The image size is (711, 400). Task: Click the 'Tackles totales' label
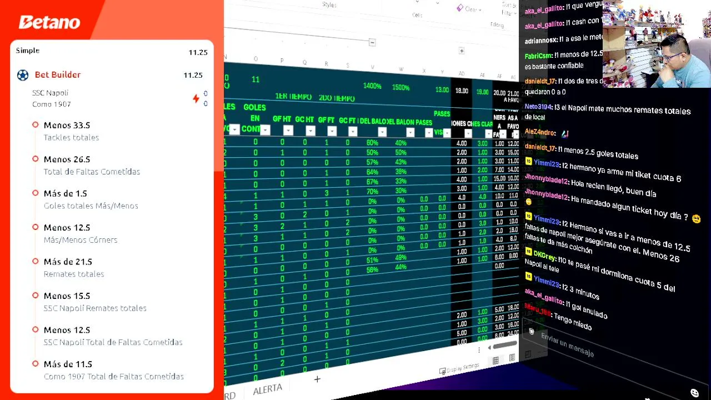click(71, 137)
